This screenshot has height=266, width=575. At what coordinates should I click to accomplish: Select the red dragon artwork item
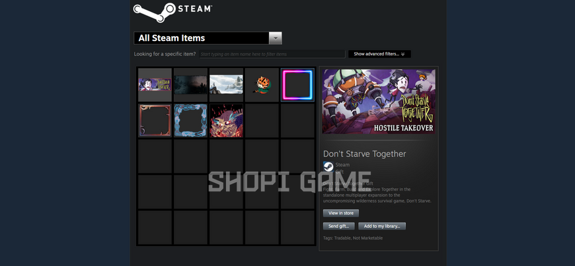pos(226,121)
